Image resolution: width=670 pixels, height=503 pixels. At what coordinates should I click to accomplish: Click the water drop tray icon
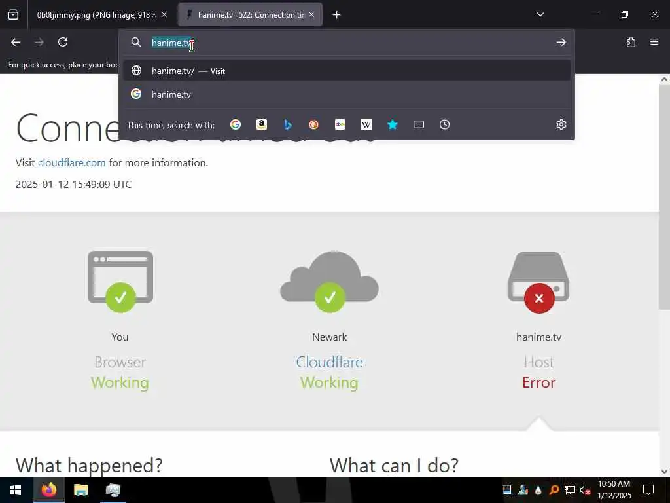tap(538, 490)
